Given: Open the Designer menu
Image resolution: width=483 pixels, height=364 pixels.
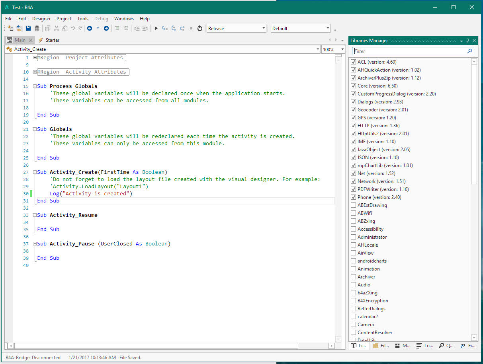Looking at the screenshot, I should tap(41, 19).
